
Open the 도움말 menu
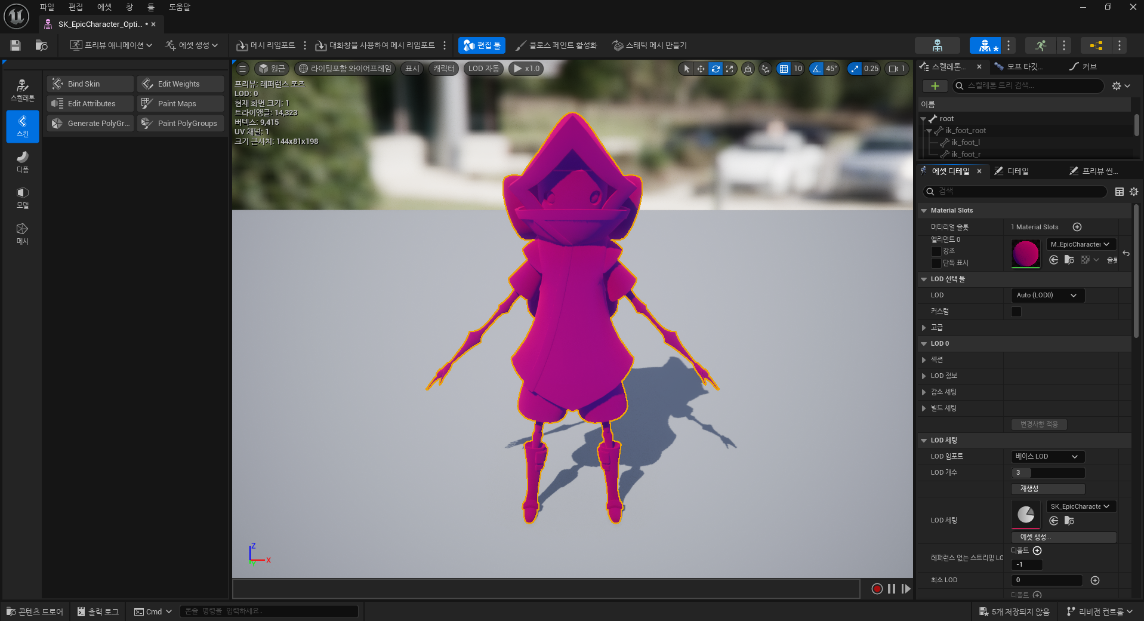[x=180, y=7]
